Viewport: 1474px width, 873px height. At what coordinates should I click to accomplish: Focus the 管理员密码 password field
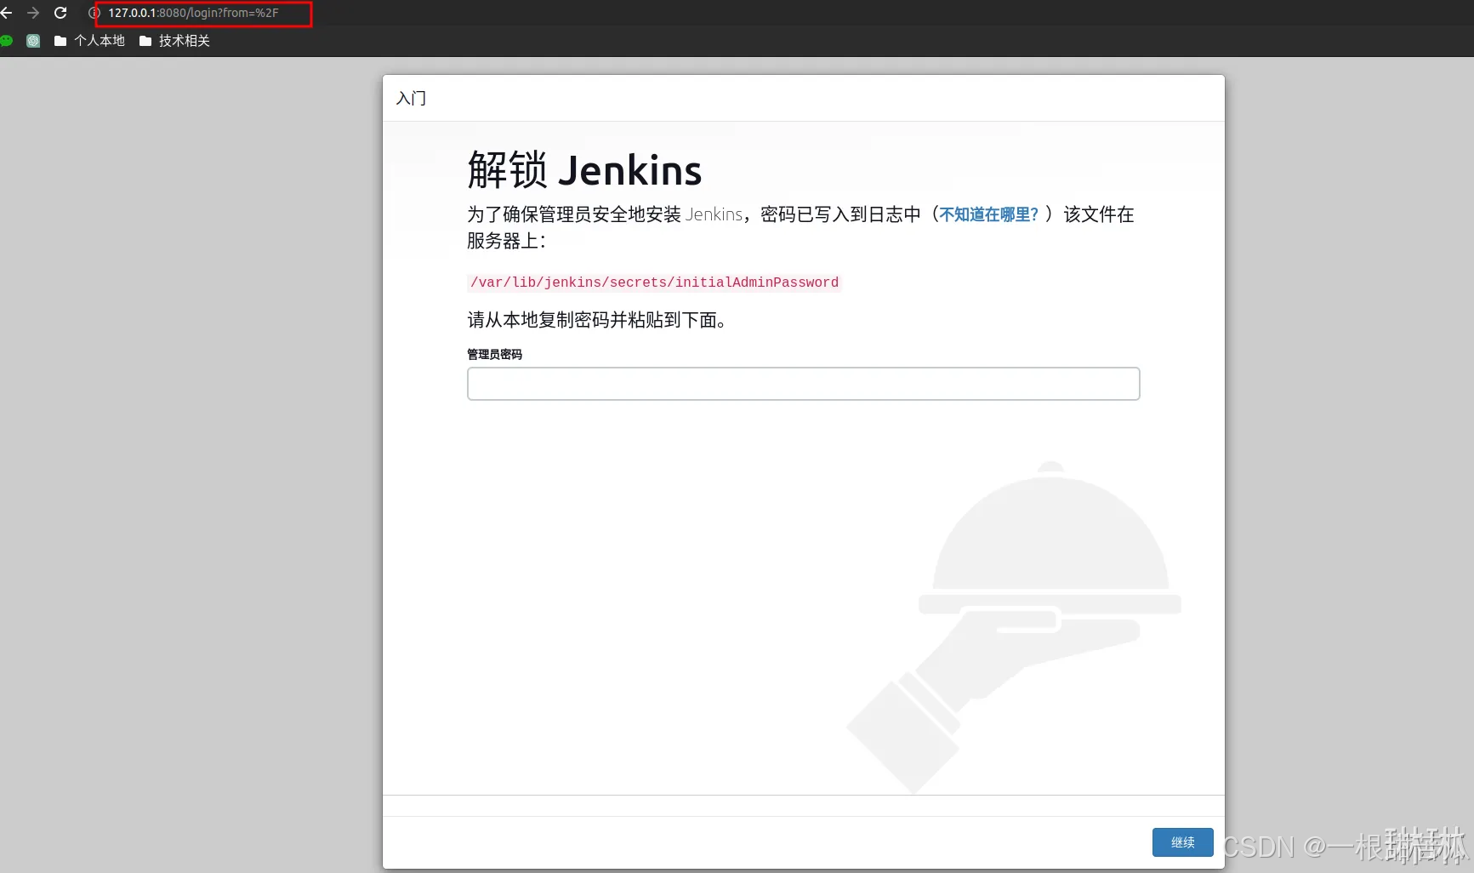tap(803, 384)
